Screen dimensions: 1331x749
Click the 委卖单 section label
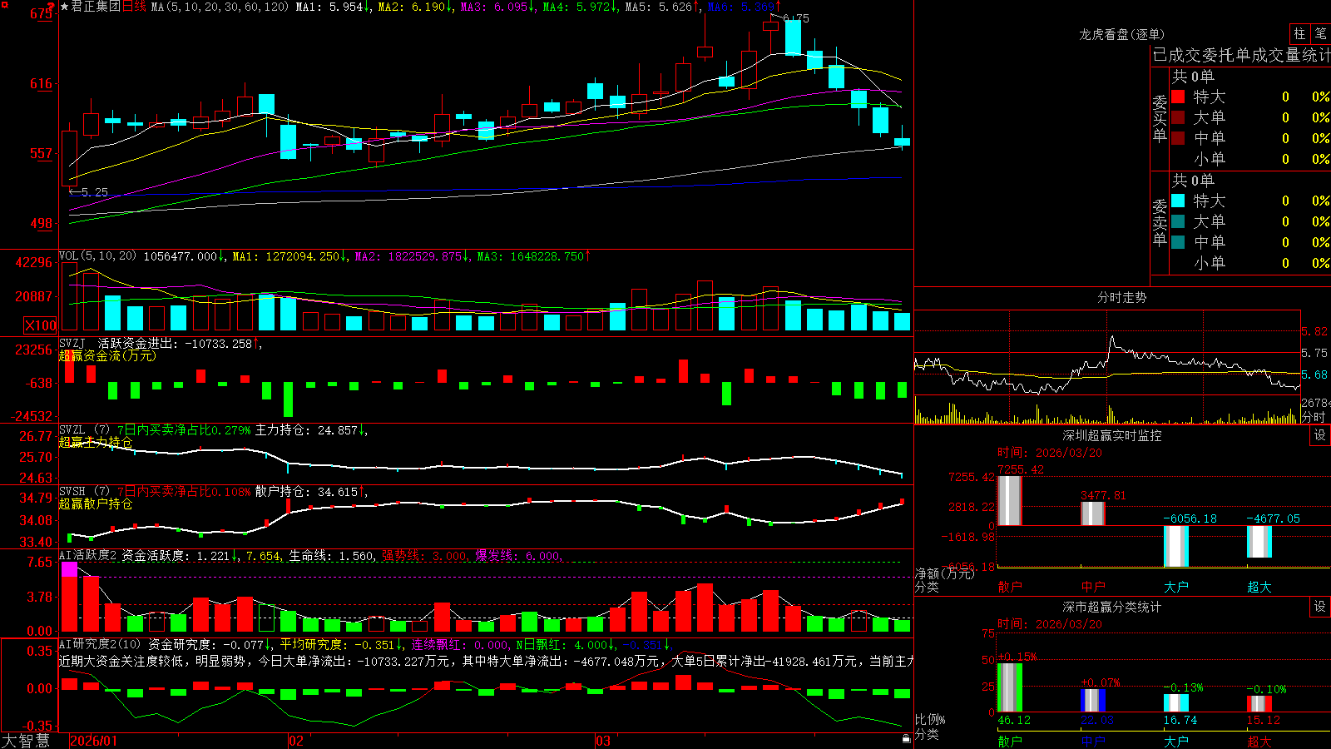[1160, 222]
